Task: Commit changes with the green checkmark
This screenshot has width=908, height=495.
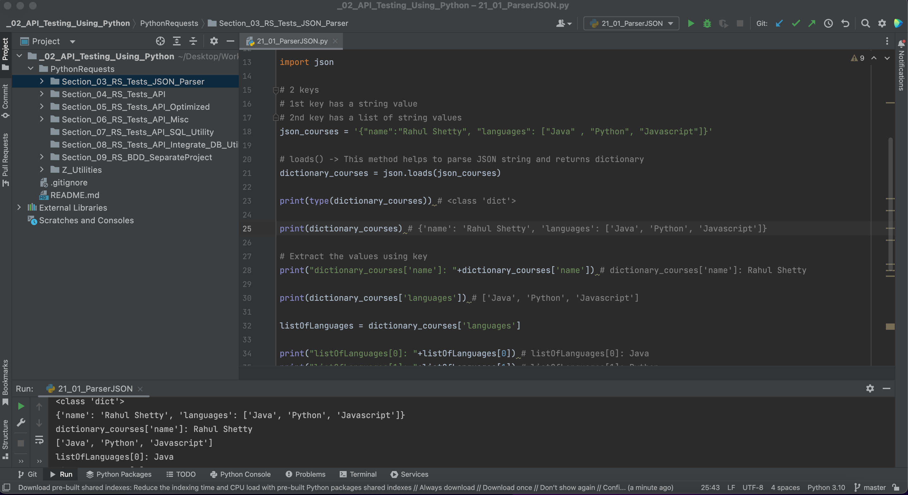Action: [796, 24]
